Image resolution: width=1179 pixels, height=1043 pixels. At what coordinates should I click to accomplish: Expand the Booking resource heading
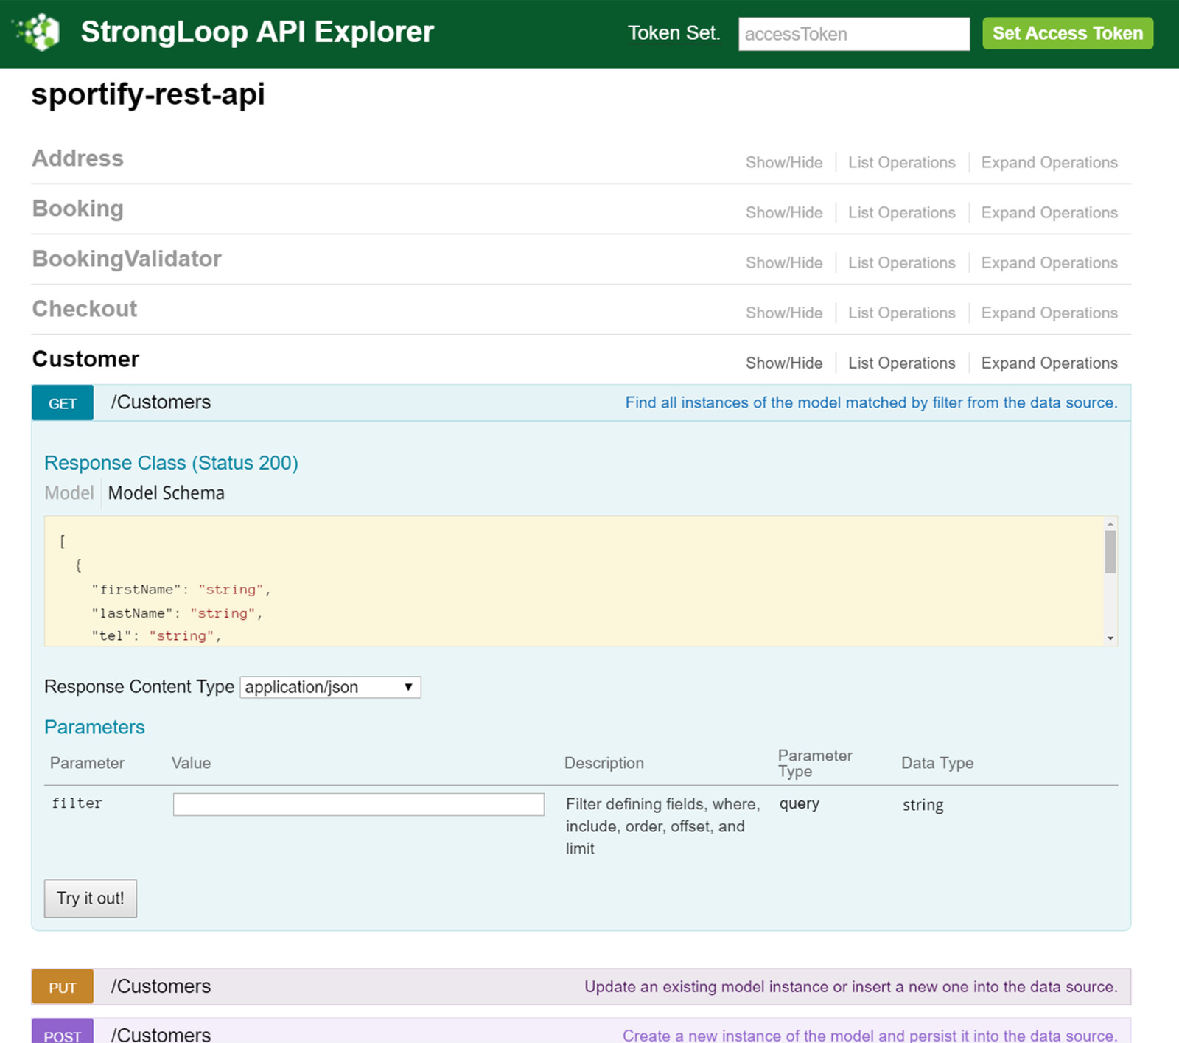click(77, 209)
